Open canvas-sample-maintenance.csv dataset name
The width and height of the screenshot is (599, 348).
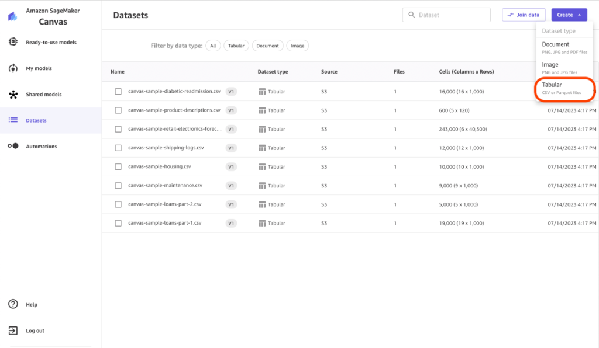165,185
